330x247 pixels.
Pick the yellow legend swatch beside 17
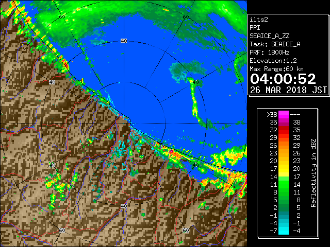point(284,169)
